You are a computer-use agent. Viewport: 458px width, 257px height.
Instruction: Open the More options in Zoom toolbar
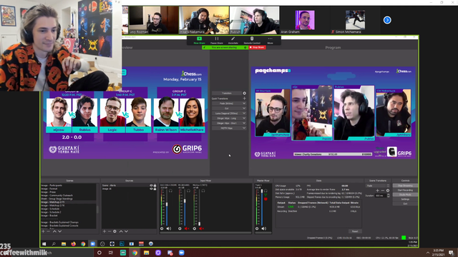coord(271,39)
